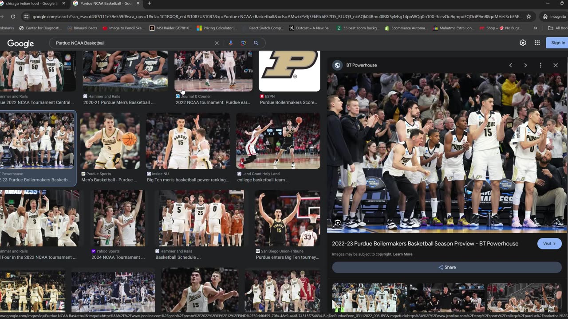Open '2020-21 Purdue Men's Basketball' result

click(125, 78)
